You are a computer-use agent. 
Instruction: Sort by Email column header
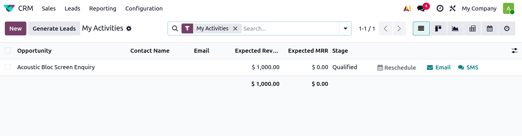(x=202, y=51)
